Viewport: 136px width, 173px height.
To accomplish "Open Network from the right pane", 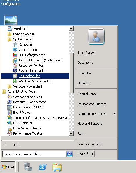I will click(x=83, y=83).
